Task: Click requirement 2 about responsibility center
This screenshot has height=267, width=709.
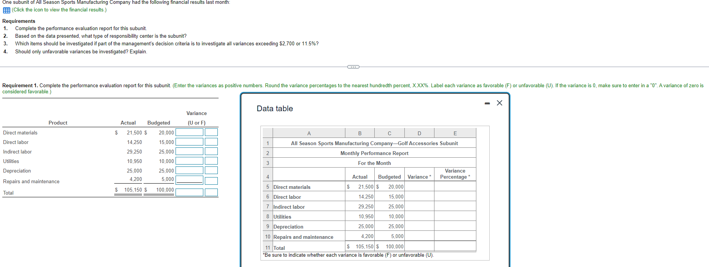Action: (101, 36)
